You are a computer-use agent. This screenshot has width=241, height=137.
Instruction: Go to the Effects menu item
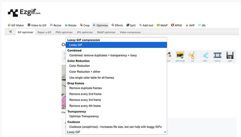pyautogui.click(x=117, y=26)
